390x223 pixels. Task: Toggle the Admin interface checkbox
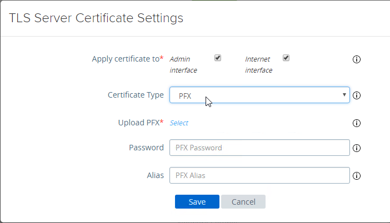[218, 58]
